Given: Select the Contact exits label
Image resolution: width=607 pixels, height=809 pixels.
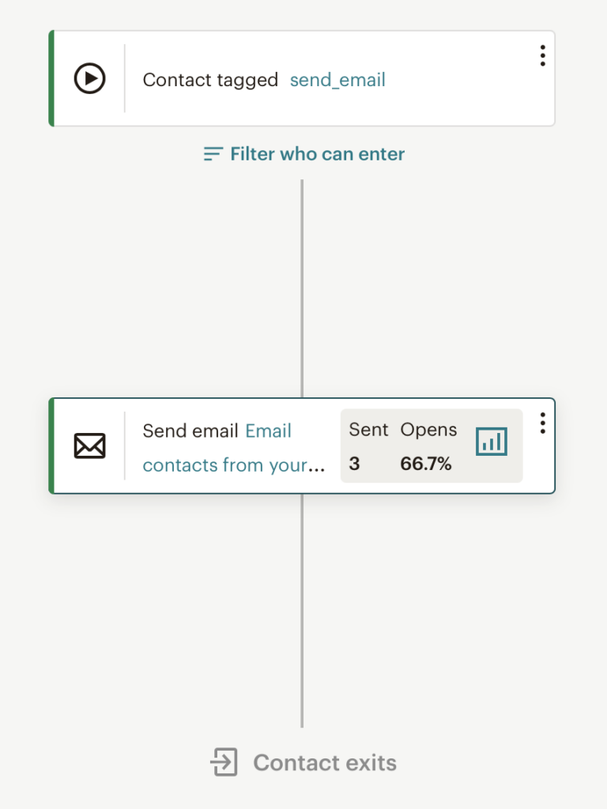Looking at the screenshot, I should 325,763.
